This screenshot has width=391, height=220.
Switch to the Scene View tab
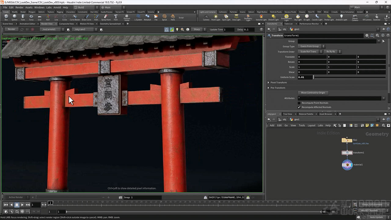pyautogui.click(x=8, y=24)
